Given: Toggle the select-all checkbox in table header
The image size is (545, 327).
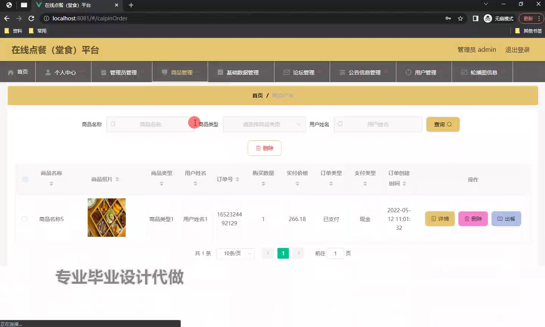Looking at the screenshot, I should click(25, 179).
